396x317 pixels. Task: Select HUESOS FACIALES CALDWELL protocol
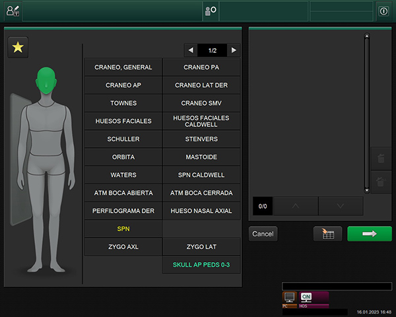(201, 121)
